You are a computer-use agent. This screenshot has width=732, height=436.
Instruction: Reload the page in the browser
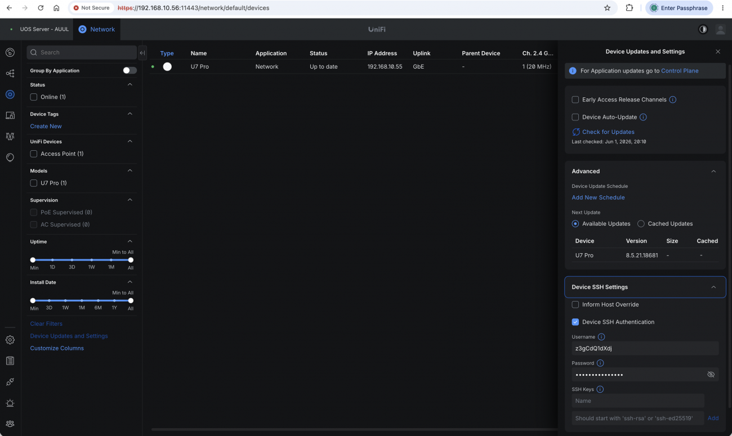(x=41, y=8)
